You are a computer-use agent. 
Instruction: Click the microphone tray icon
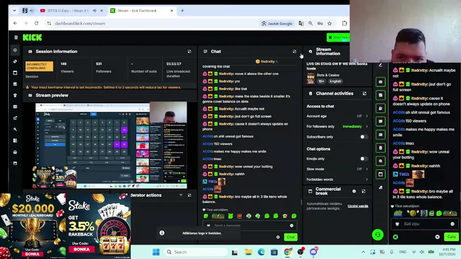click(391, 252)
